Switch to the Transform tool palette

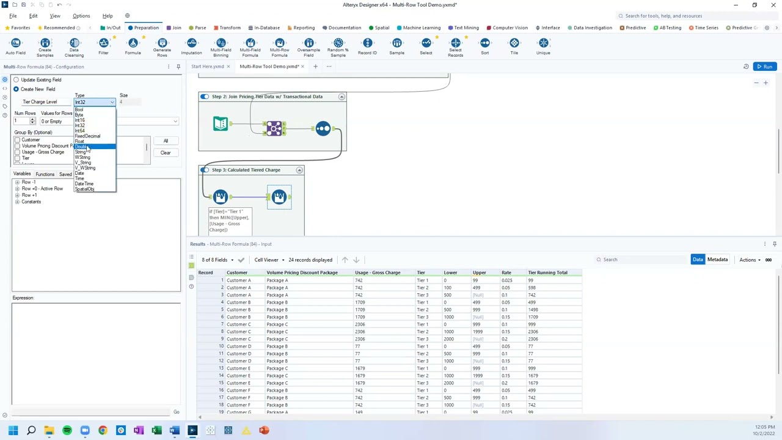click(x=227, y=28)
